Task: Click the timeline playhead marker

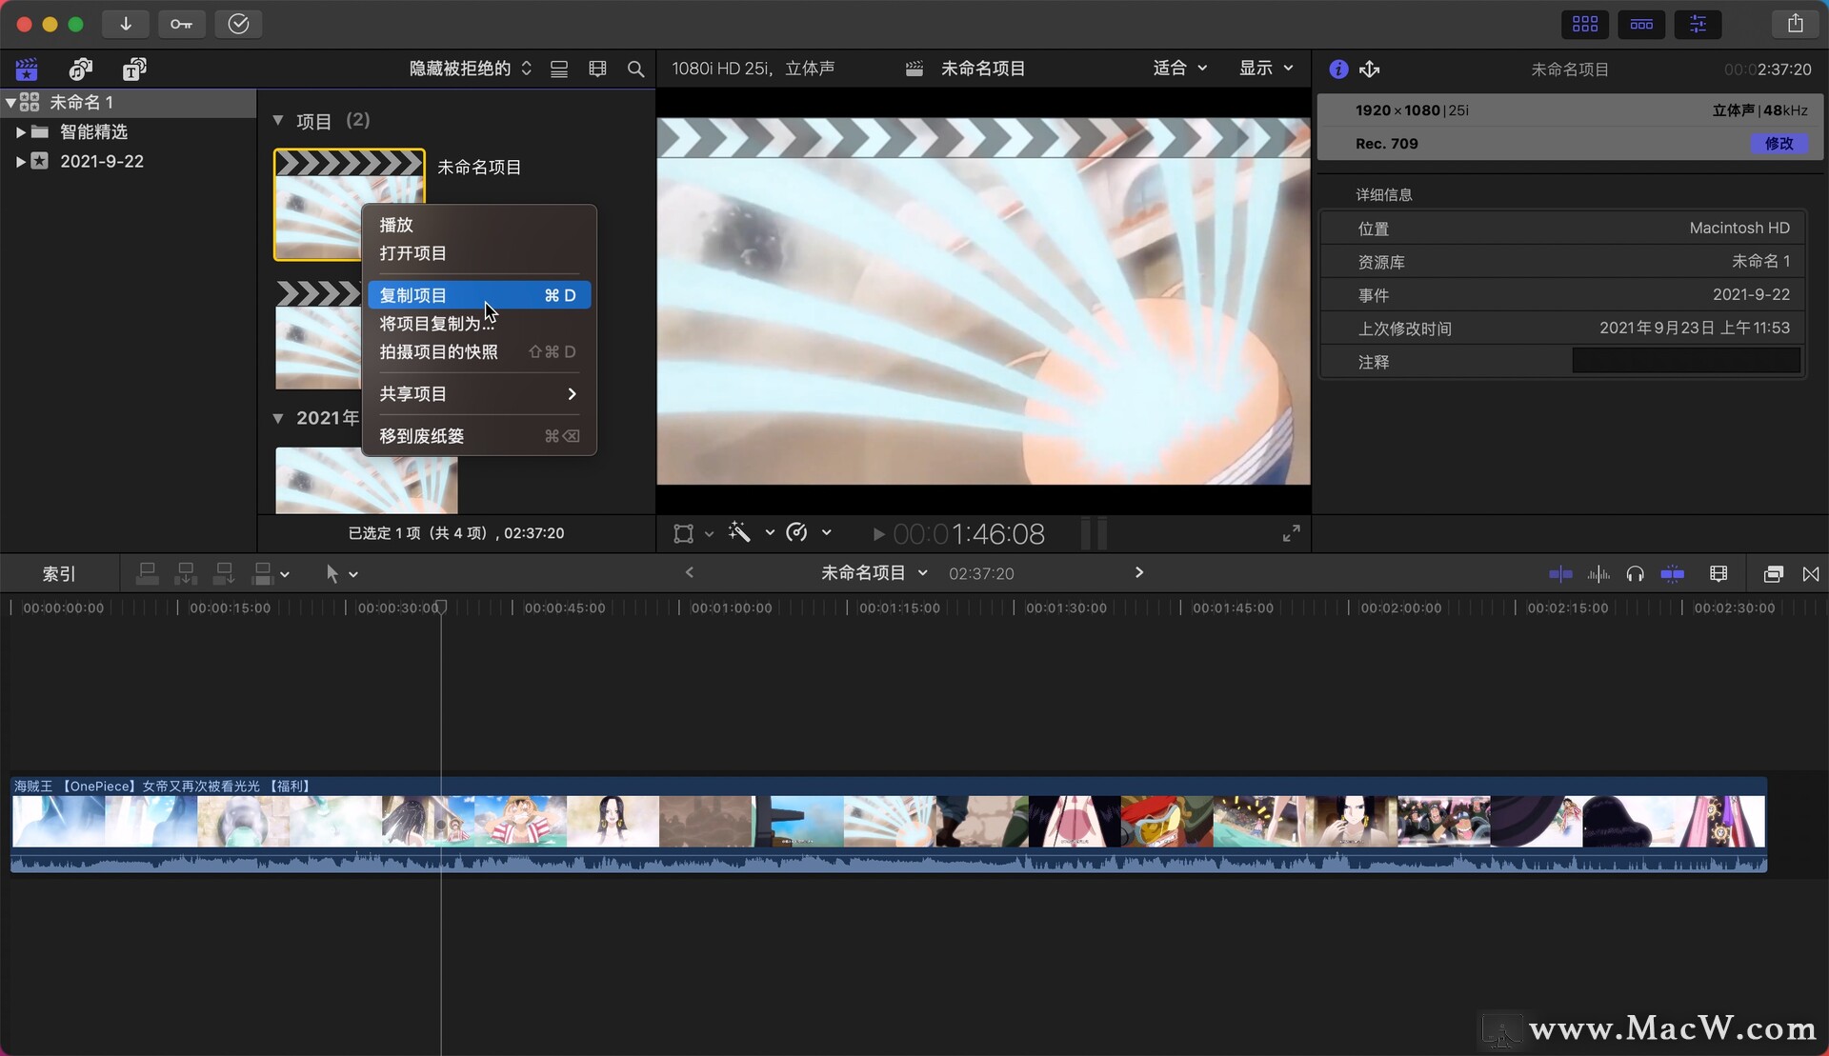Action: pos(441,607)
